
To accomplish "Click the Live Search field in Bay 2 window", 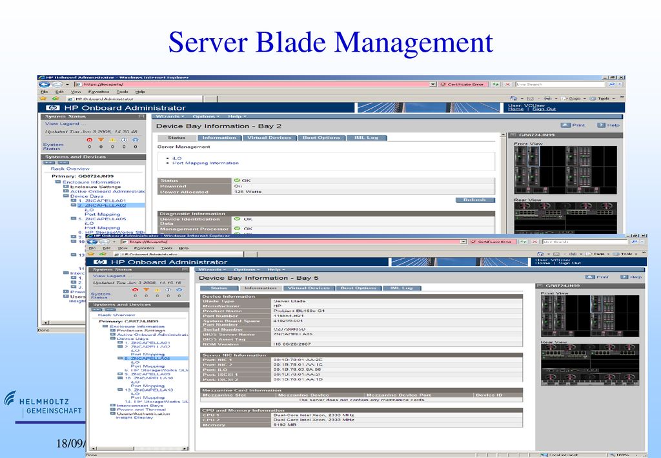I will click(561, 85).
